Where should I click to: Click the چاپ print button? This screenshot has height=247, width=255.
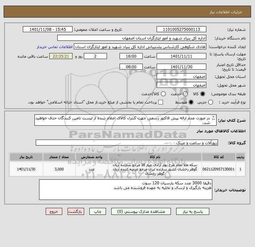[98, 212]
